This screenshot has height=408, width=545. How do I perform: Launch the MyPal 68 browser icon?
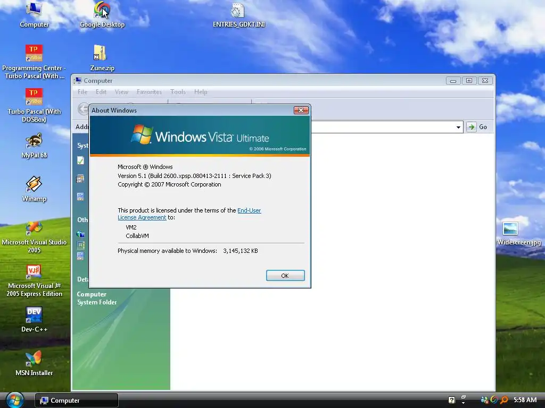point(34,146)
